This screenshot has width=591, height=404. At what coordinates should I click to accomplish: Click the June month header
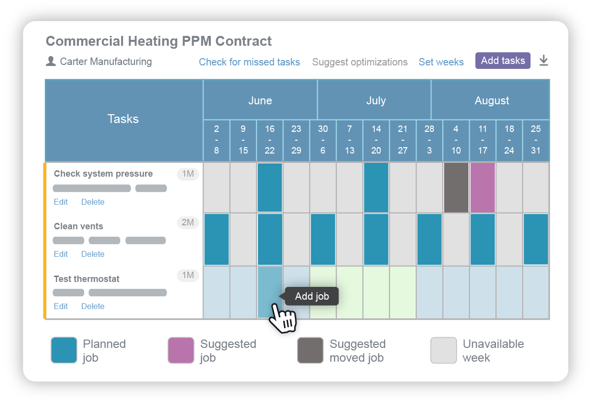(x=260, y=100)
